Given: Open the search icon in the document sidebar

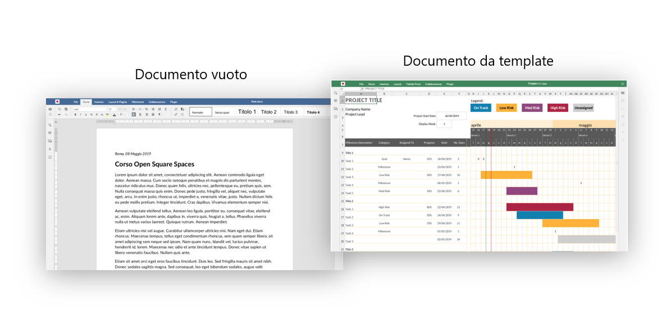Looking at the screenshot, I should 49,125.
